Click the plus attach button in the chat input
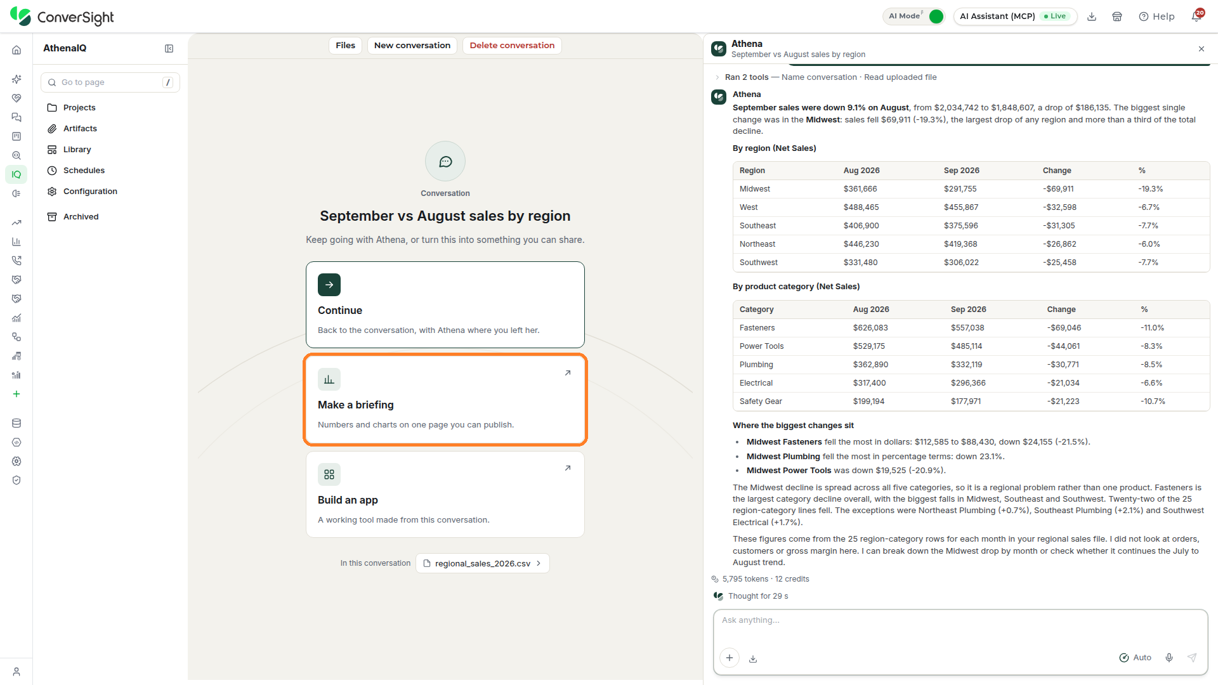 pos(730,658)
